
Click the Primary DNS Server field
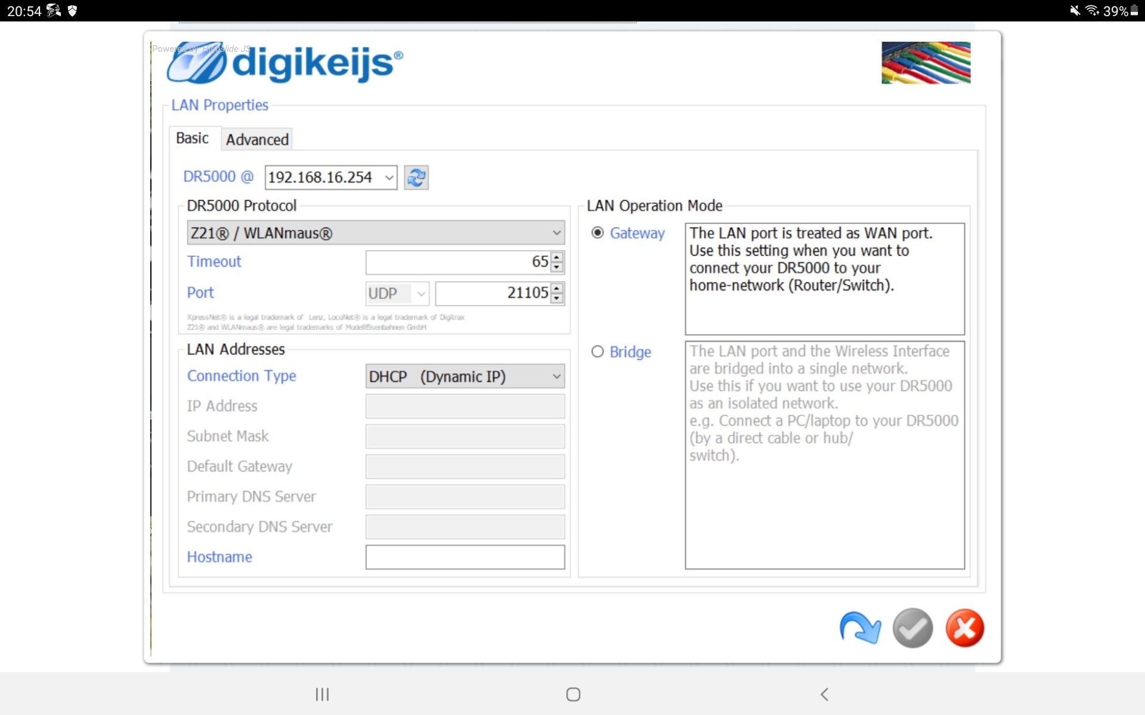[465, 497]
